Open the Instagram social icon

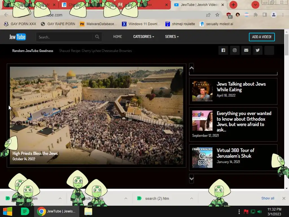(x=235, y=50)
